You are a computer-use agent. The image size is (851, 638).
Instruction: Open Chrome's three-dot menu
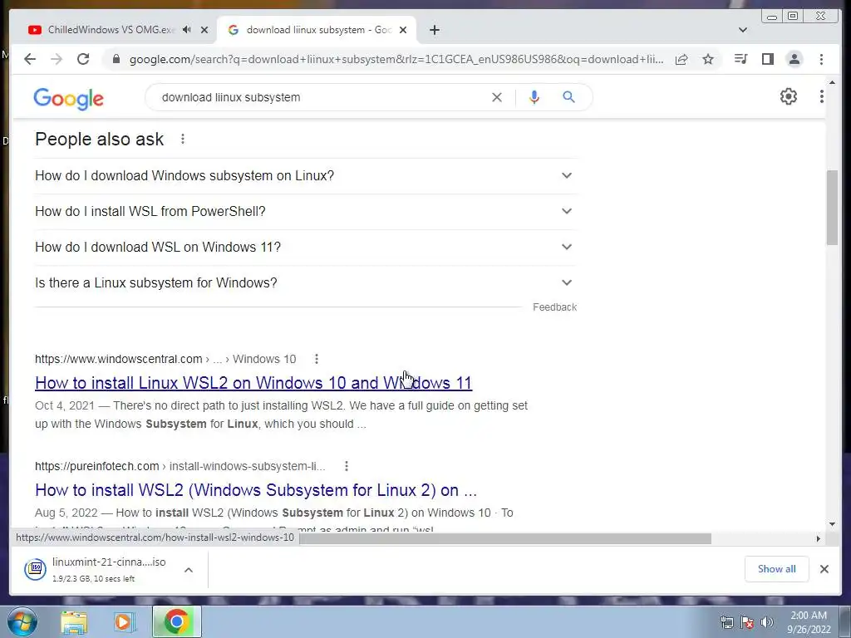821,59
